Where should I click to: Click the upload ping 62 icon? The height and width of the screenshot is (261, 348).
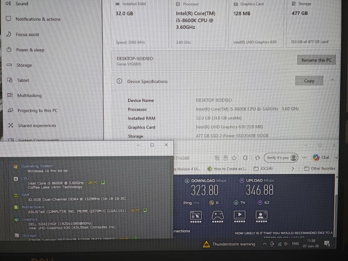pyautogui.click(x=260, y=202)
